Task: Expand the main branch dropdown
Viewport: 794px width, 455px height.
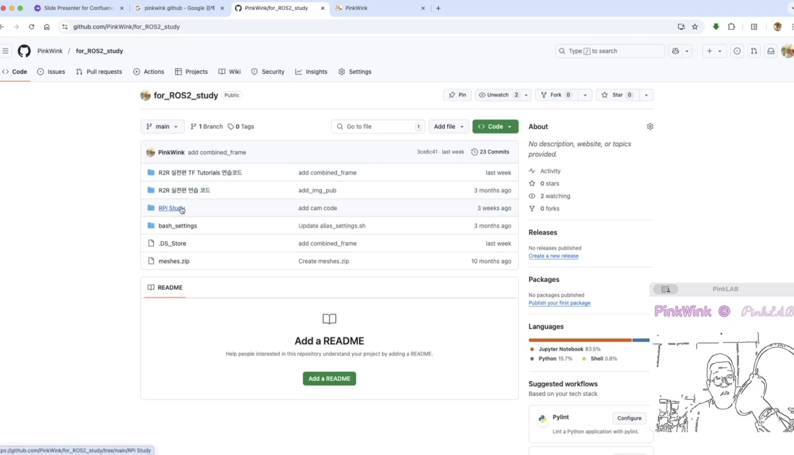Action: pos(162,127)
